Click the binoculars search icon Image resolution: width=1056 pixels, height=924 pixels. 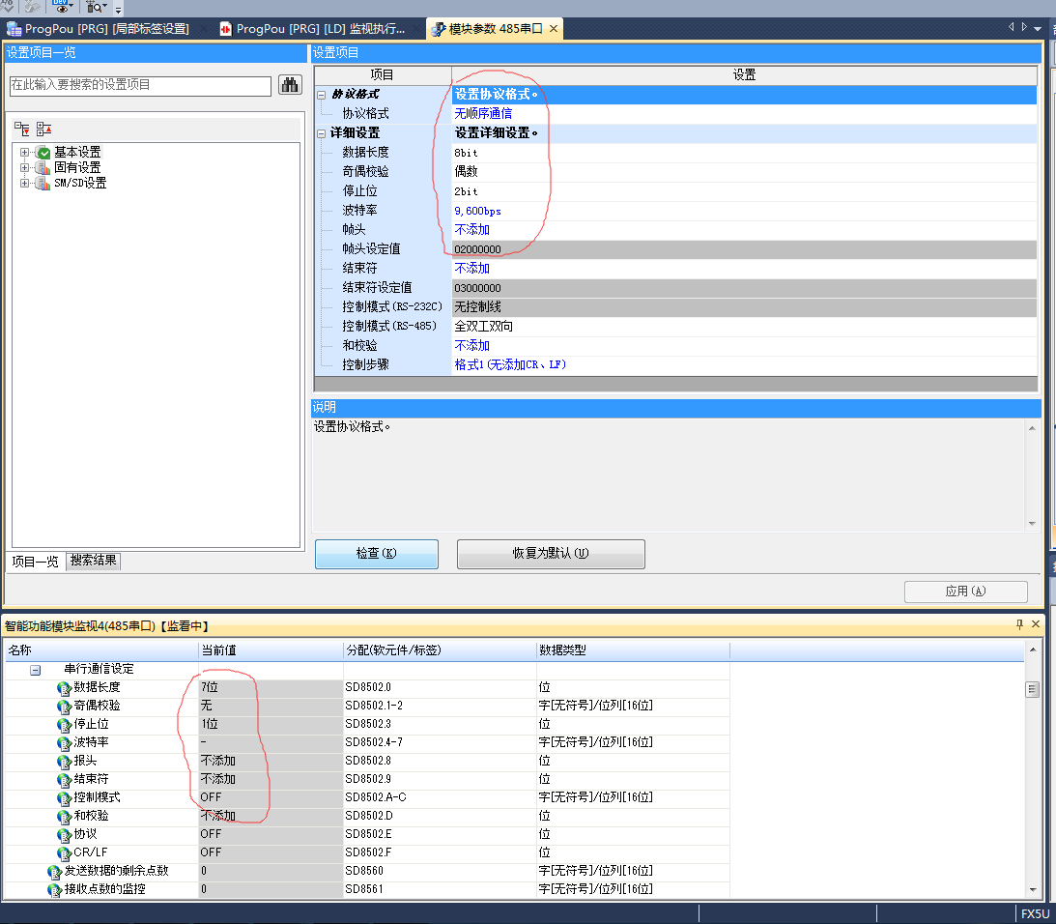pos(290,85)
